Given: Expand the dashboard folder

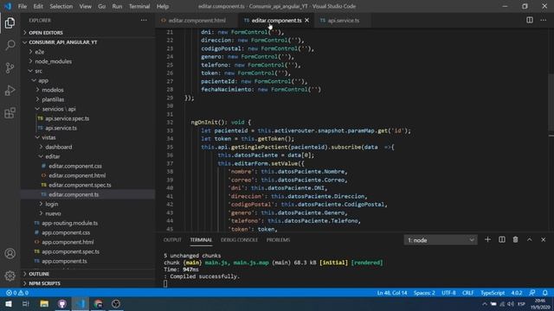Looking at the screenshot, I should (88, 147).
